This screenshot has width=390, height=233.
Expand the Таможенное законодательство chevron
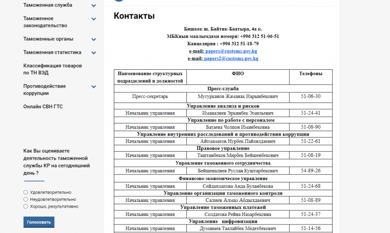pyautogui.click(x=94, y=19)
